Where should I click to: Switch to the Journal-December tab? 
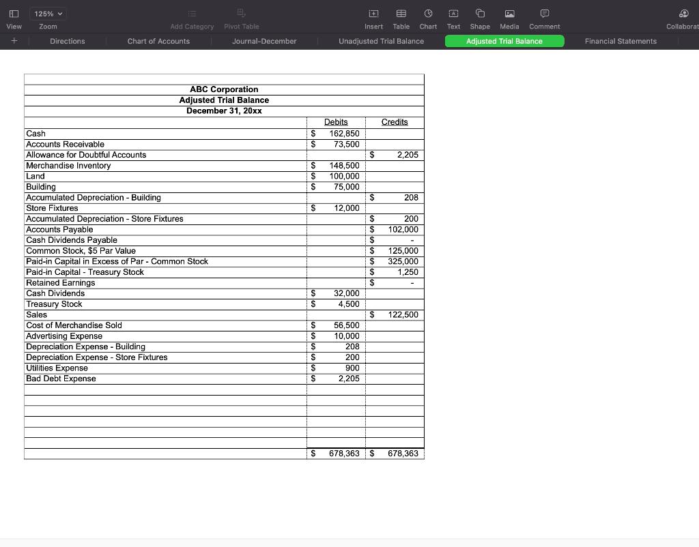click(x=264, y=41)
